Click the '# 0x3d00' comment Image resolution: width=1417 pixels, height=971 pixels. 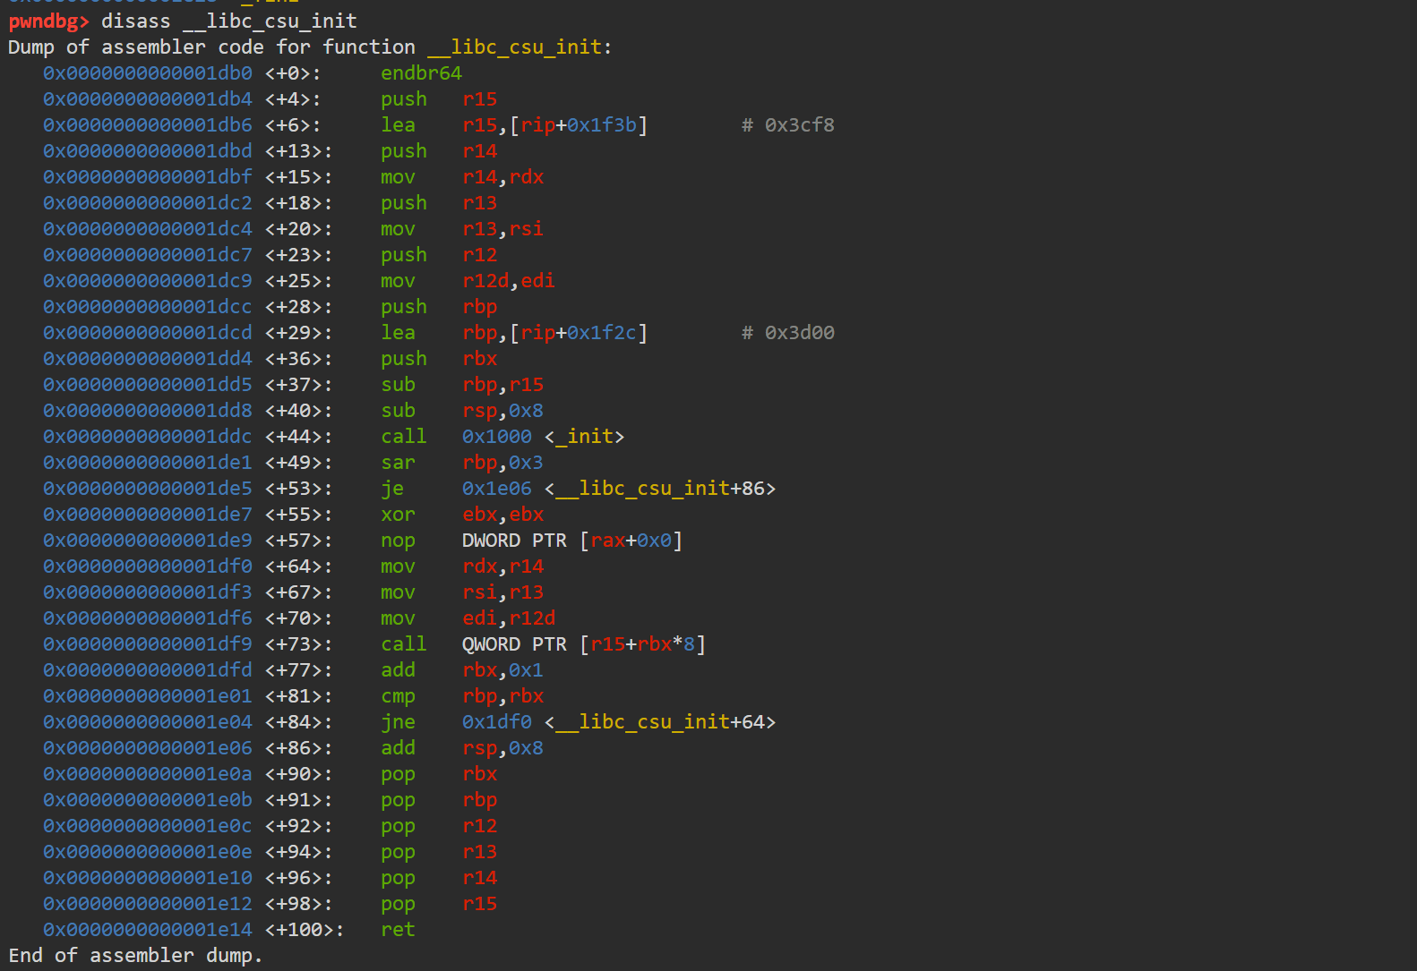pos(788,332)
